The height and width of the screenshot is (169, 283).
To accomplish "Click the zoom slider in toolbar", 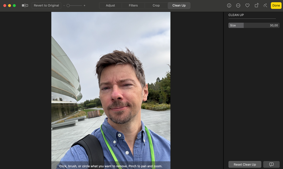I will [x=74, y=6].
